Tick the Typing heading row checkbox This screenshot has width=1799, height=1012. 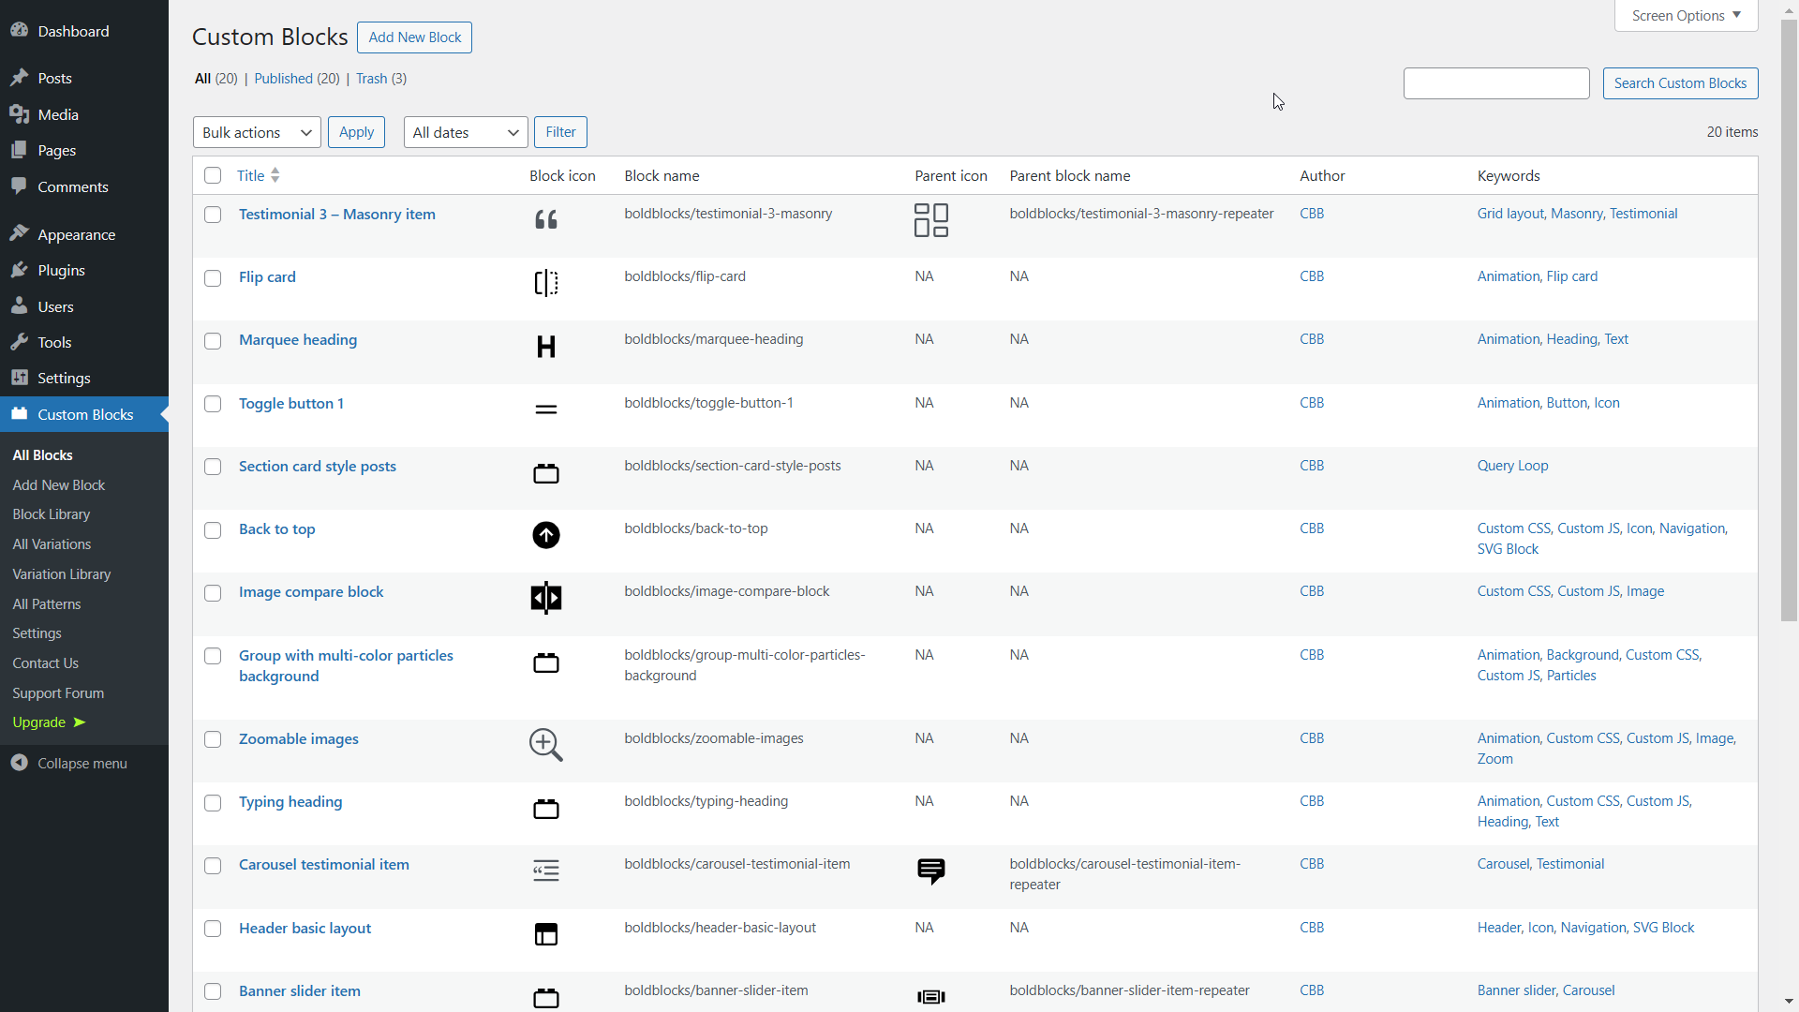click(x=213, y=803)
